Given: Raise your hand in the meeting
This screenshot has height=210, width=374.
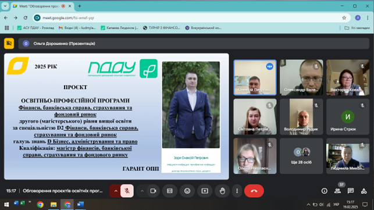Looking at the screenshot, I should tap(222, 191).
